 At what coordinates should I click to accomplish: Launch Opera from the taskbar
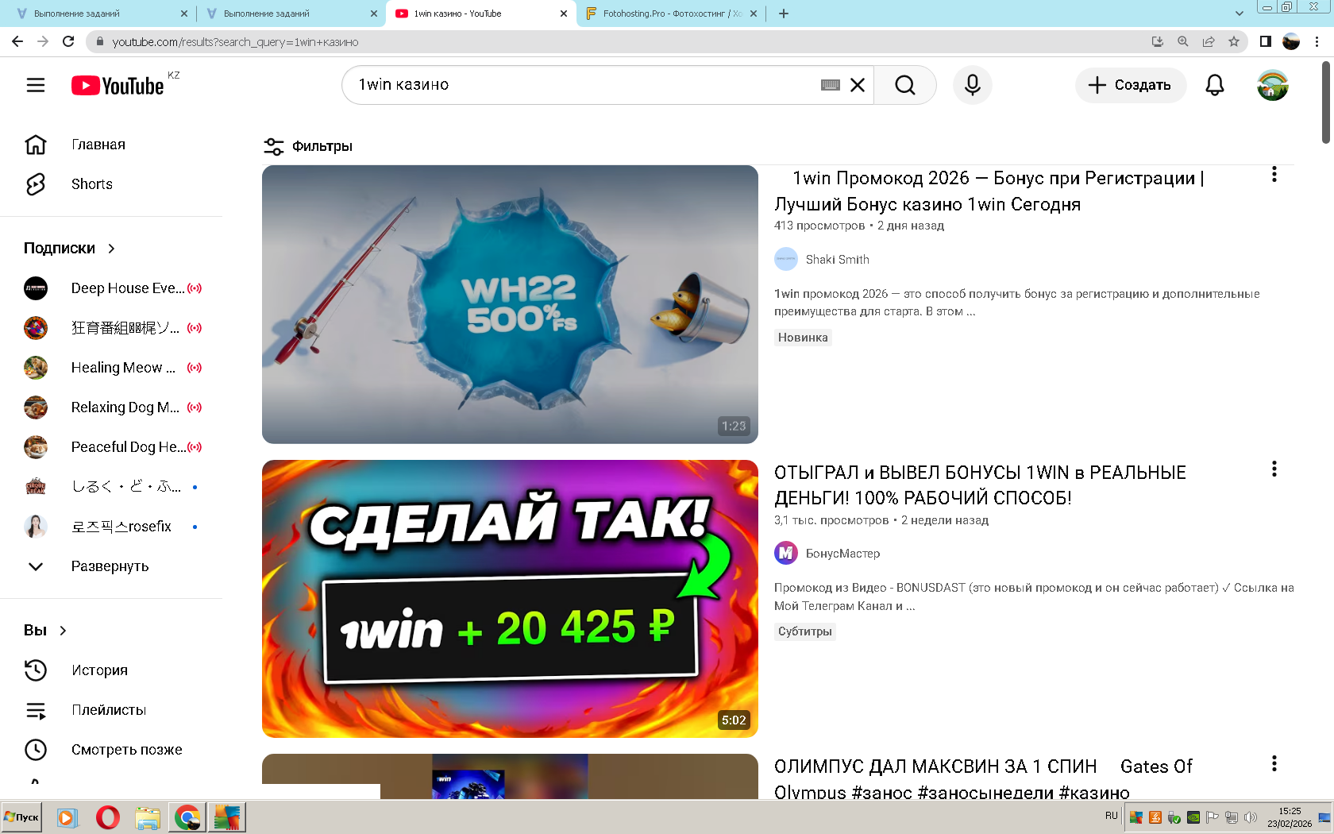click(108, 817)
